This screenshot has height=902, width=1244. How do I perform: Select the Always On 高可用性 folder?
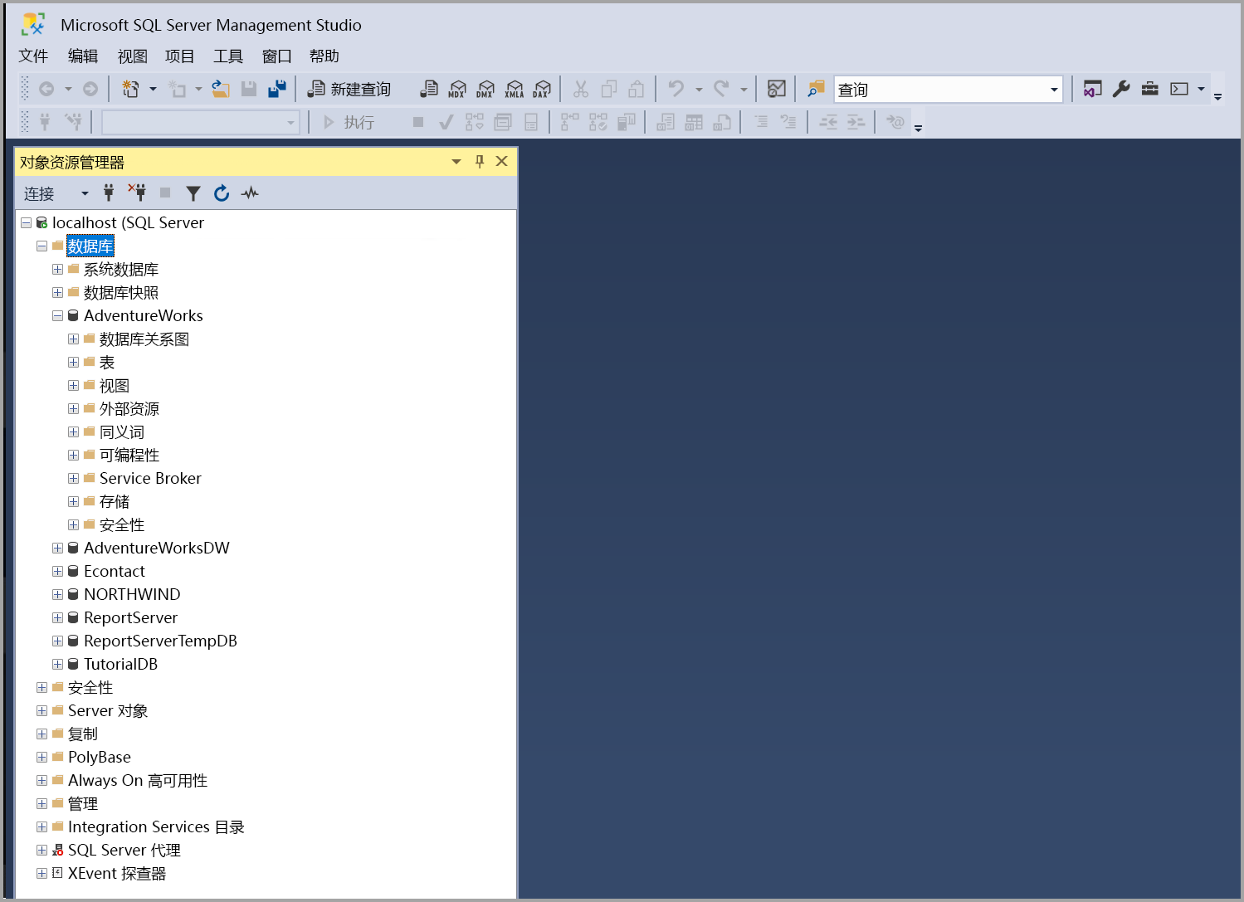point(138,780)
